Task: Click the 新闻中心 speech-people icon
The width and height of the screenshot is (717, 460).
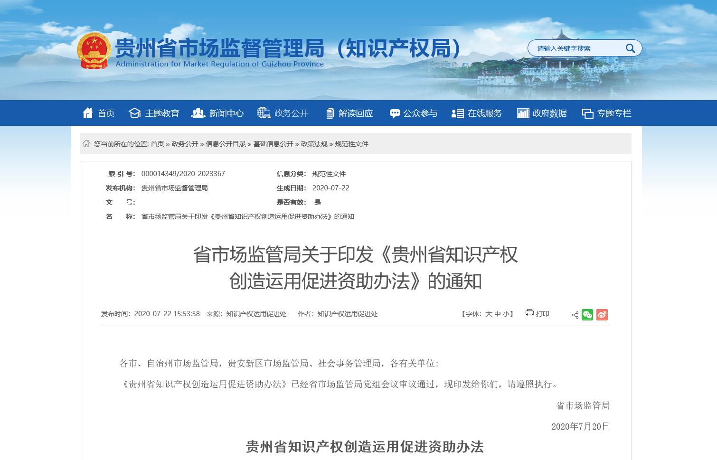Action: (198, 113)
